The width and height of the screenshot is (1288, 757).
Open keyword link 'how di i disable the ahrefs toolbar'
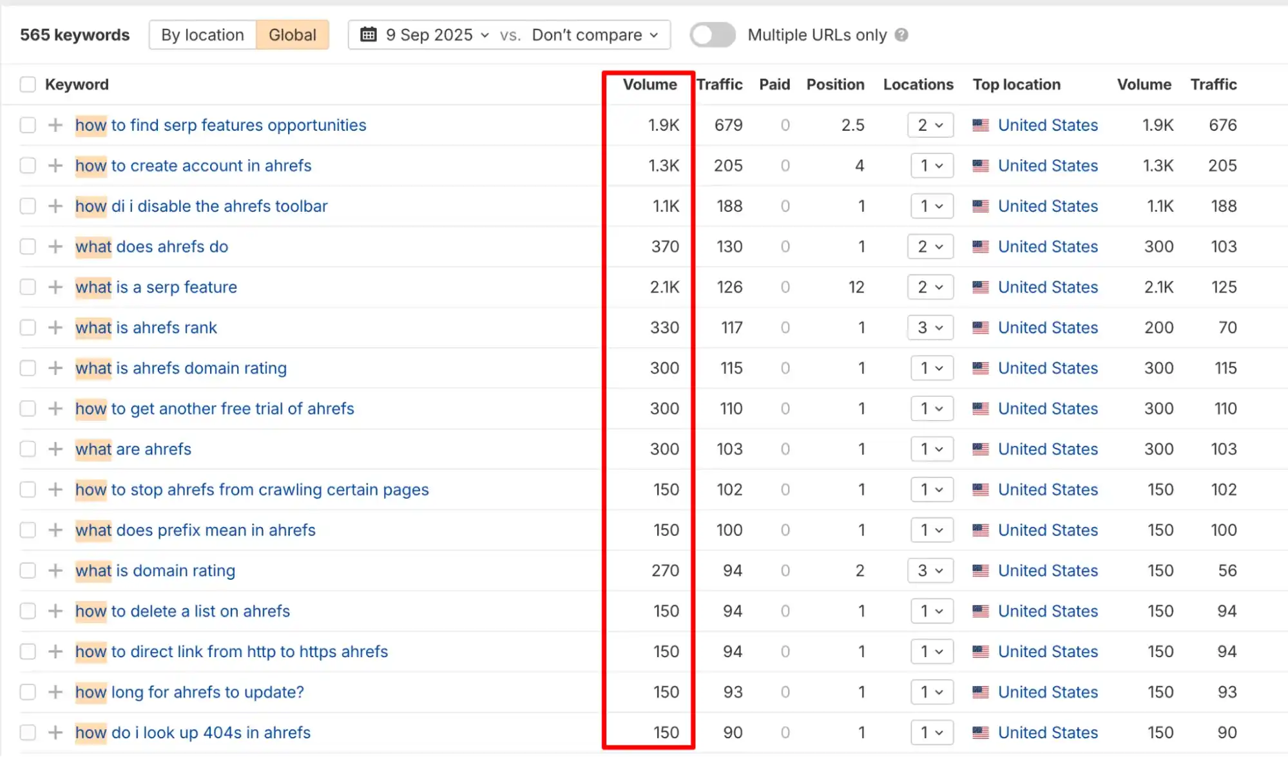(x=201, y=206)
